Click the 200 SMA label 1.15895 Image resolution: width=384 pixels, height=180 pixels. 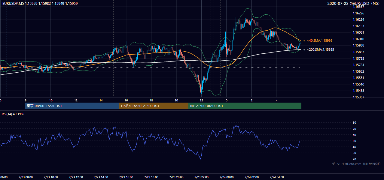click(x=318, y=49)
